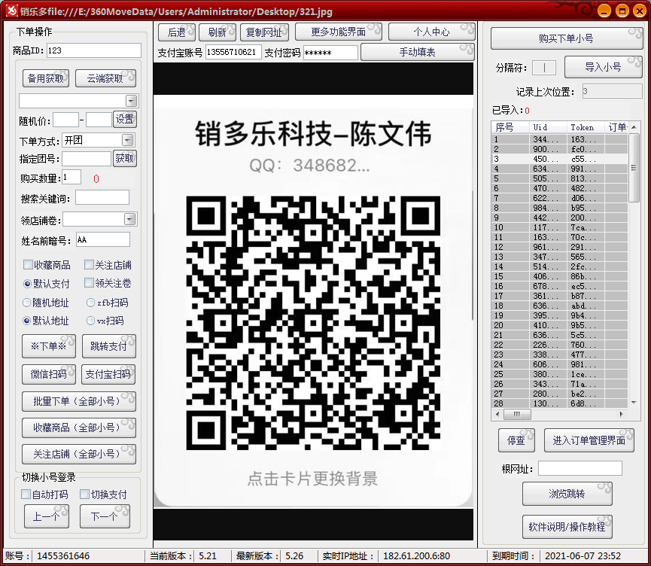Click the 云端获取 cloud fetch button
The height and width of the screenshot is (566, 651).
click(x=105, y=78)
